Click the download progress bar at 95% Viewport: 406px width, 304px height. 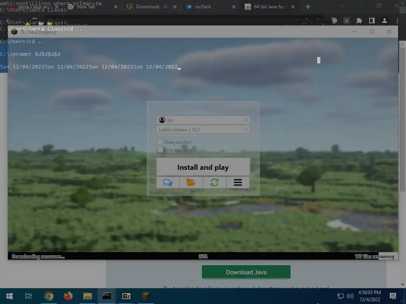tap(203, 256)
